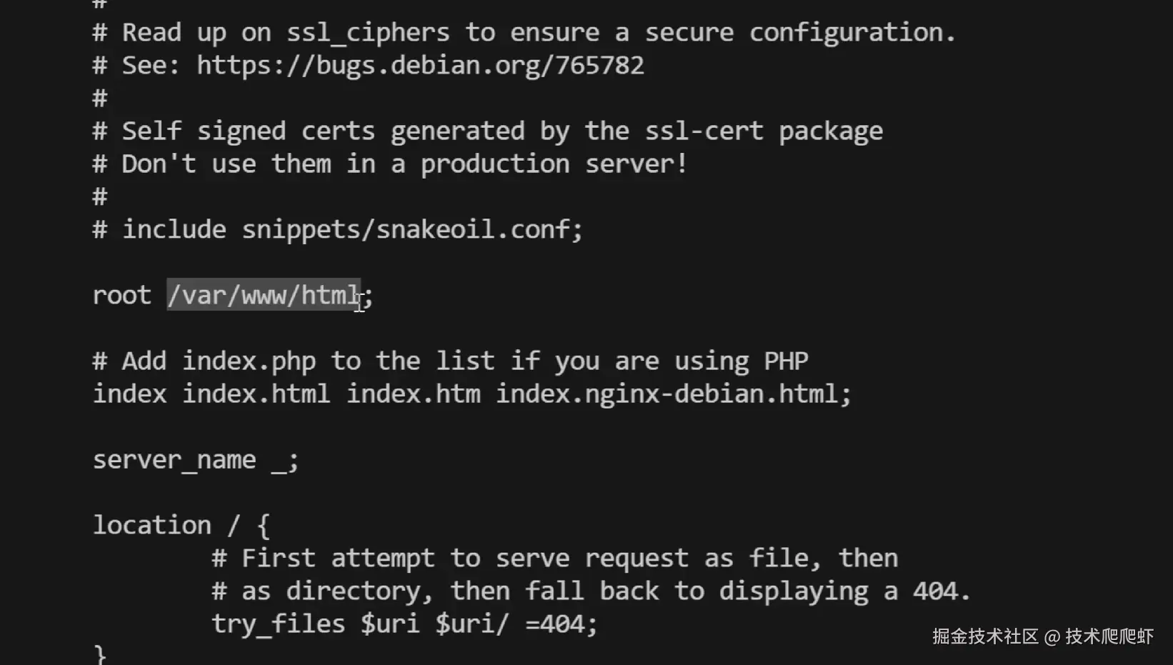Open the bugs.debian.org/765782 URL
The image size is (1173, 665).
[420, 66]
